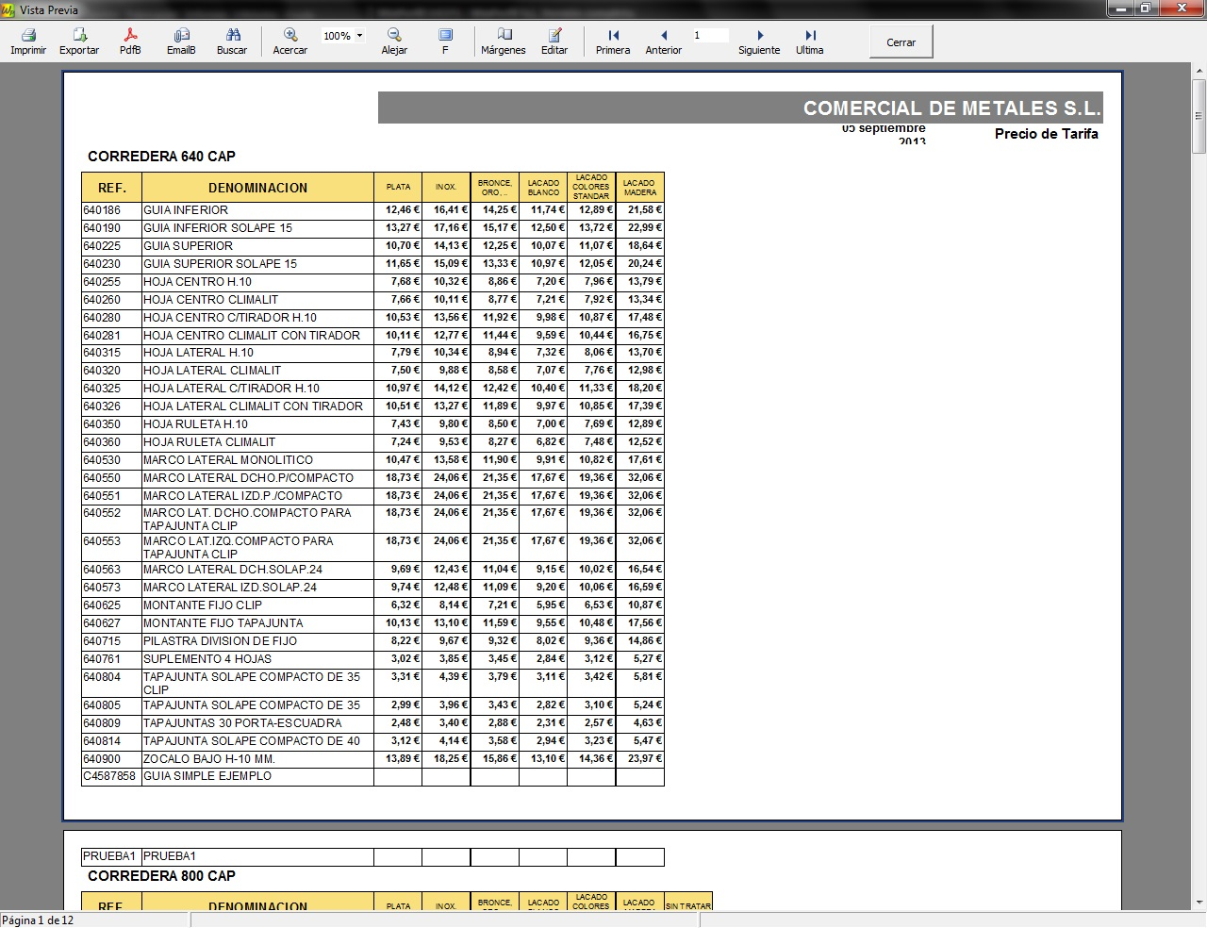This screenshot has height=928, width=1207.
Task: Export the preview with the PdfB icon
Action: (x=130, y=35)
